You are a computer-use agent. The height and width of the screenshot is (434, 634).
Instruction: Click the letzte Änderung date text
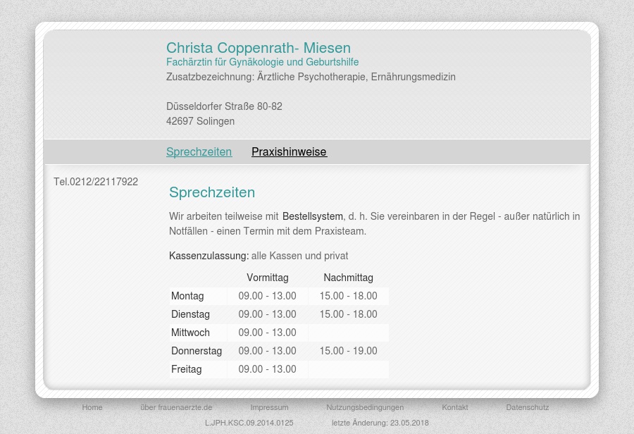point(380,423)
